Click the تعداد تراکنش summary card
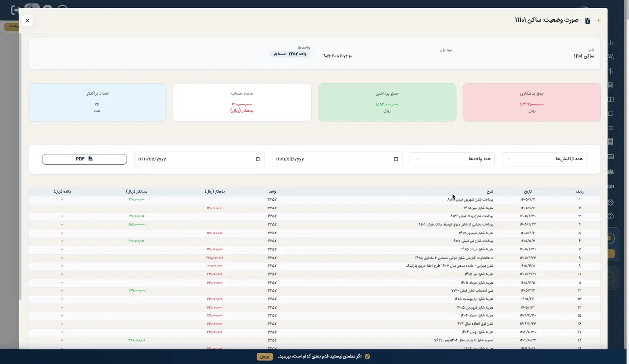 tap(97, 102)
